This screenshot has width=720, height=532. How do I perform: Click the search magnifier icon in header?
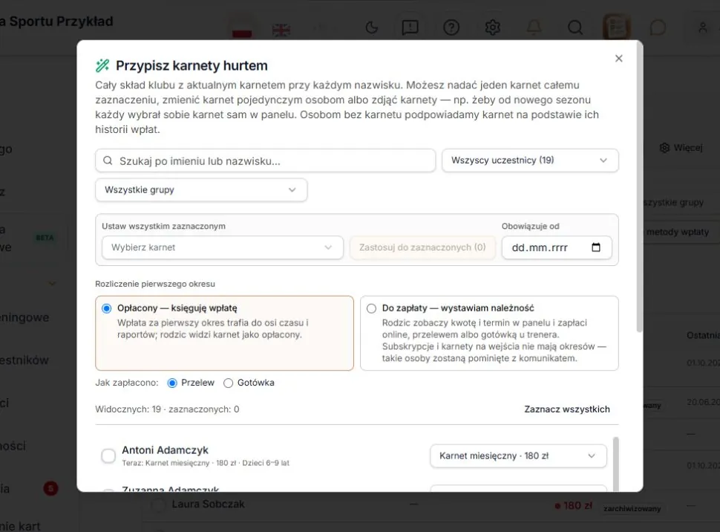[575, 27]
